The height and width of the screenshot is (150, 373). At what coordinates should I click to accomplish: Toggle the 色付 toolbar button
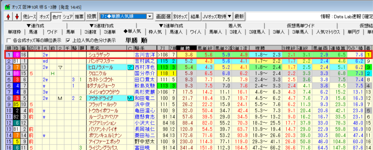56,17
